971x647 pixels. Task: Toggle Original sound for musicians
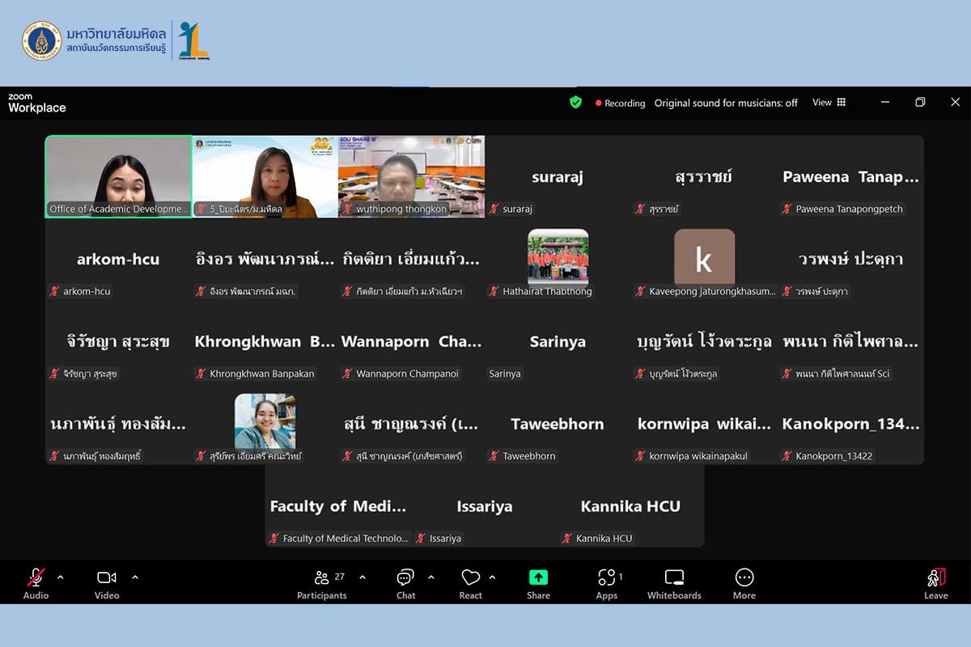pos(726,103)
